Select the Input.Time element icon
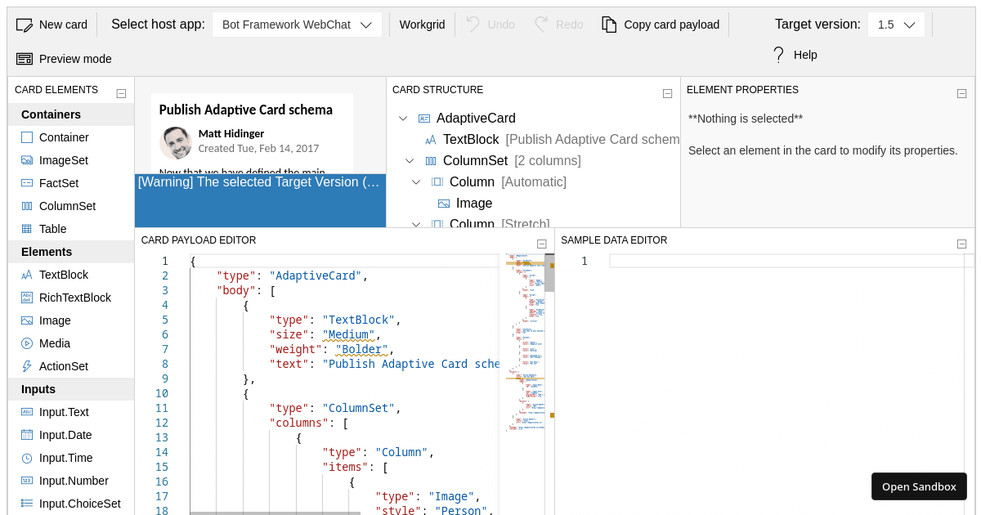 pos(27,458)
